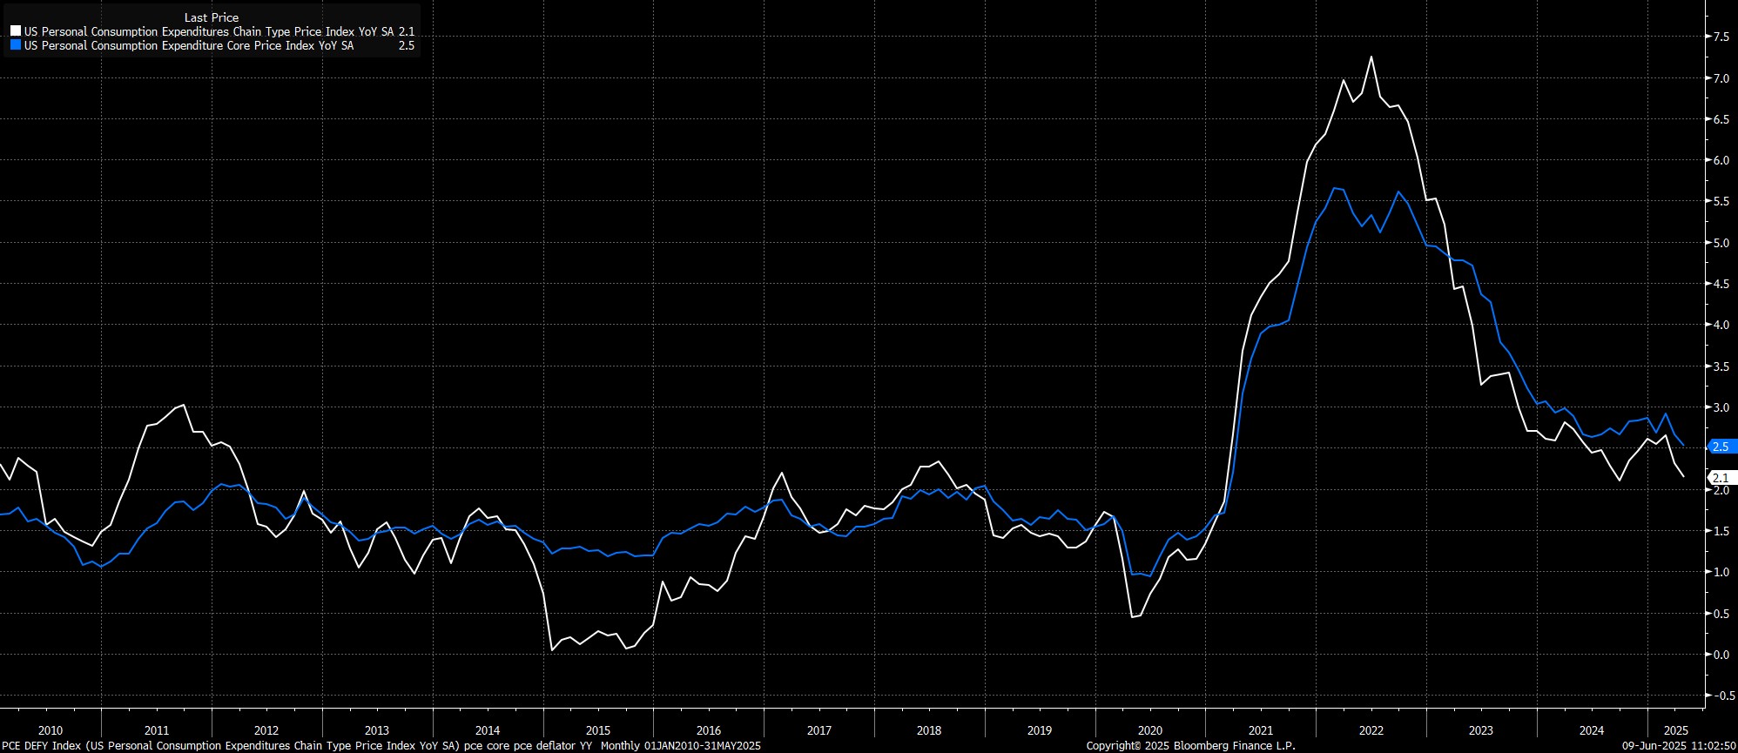The image size is (1738, 753).
Task: Select the Core Price Index legend label
Action: pyautogui.click(x=189, y=45)
